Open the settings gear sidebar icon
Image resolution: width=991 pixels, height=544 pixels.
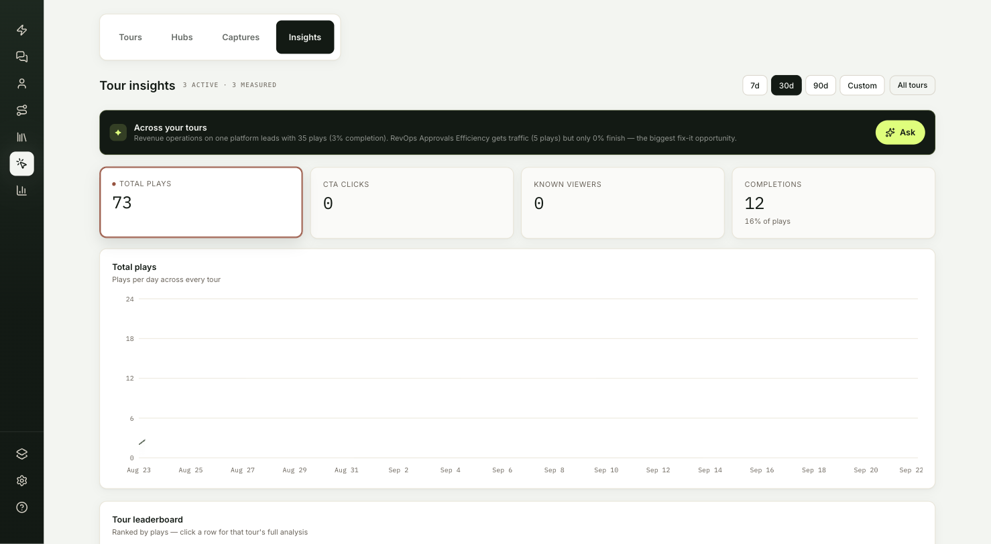[x=21, y=480]
